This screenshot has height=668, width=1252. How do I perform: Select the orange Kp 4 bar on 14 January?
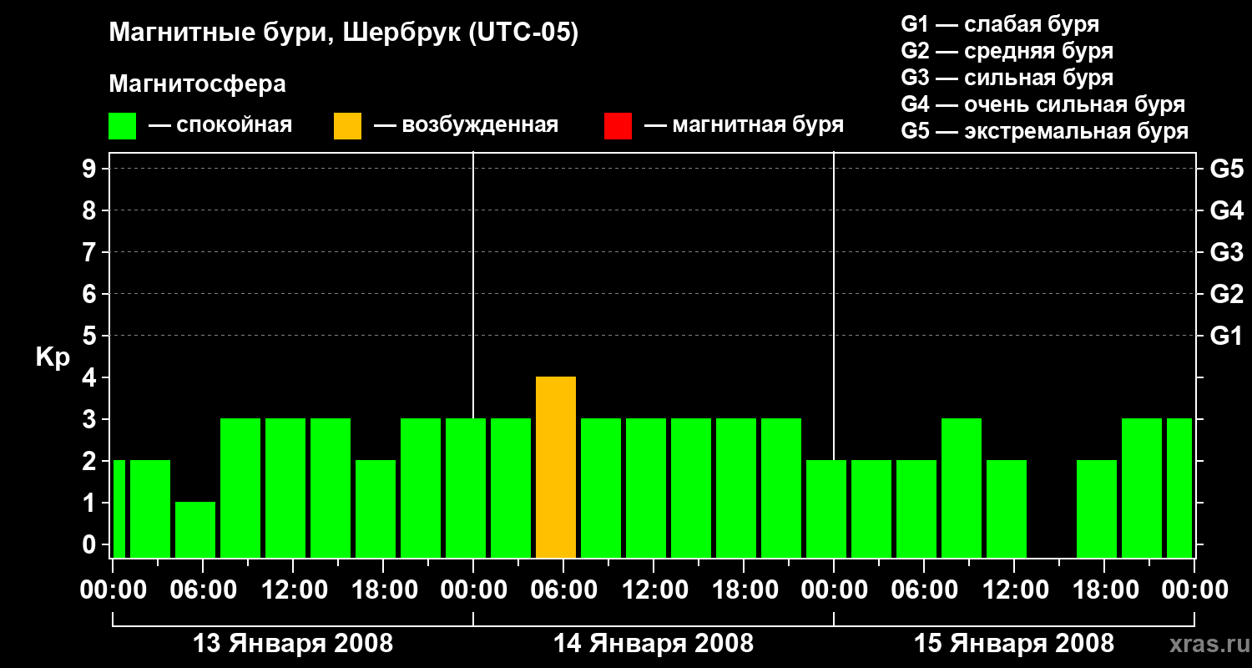pyautogui.click(x=556, y=468)
